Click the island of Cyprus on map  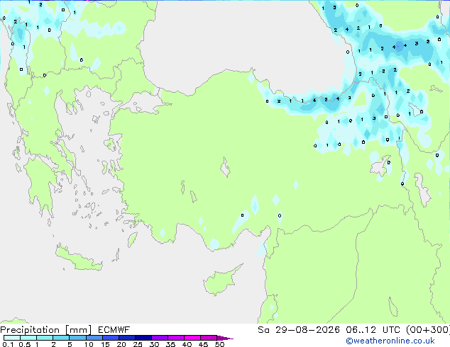coord(222,280)
